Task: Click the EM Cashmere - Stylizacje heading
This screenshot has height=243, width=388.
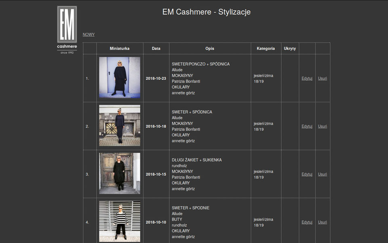Action: tap(207, 12)
